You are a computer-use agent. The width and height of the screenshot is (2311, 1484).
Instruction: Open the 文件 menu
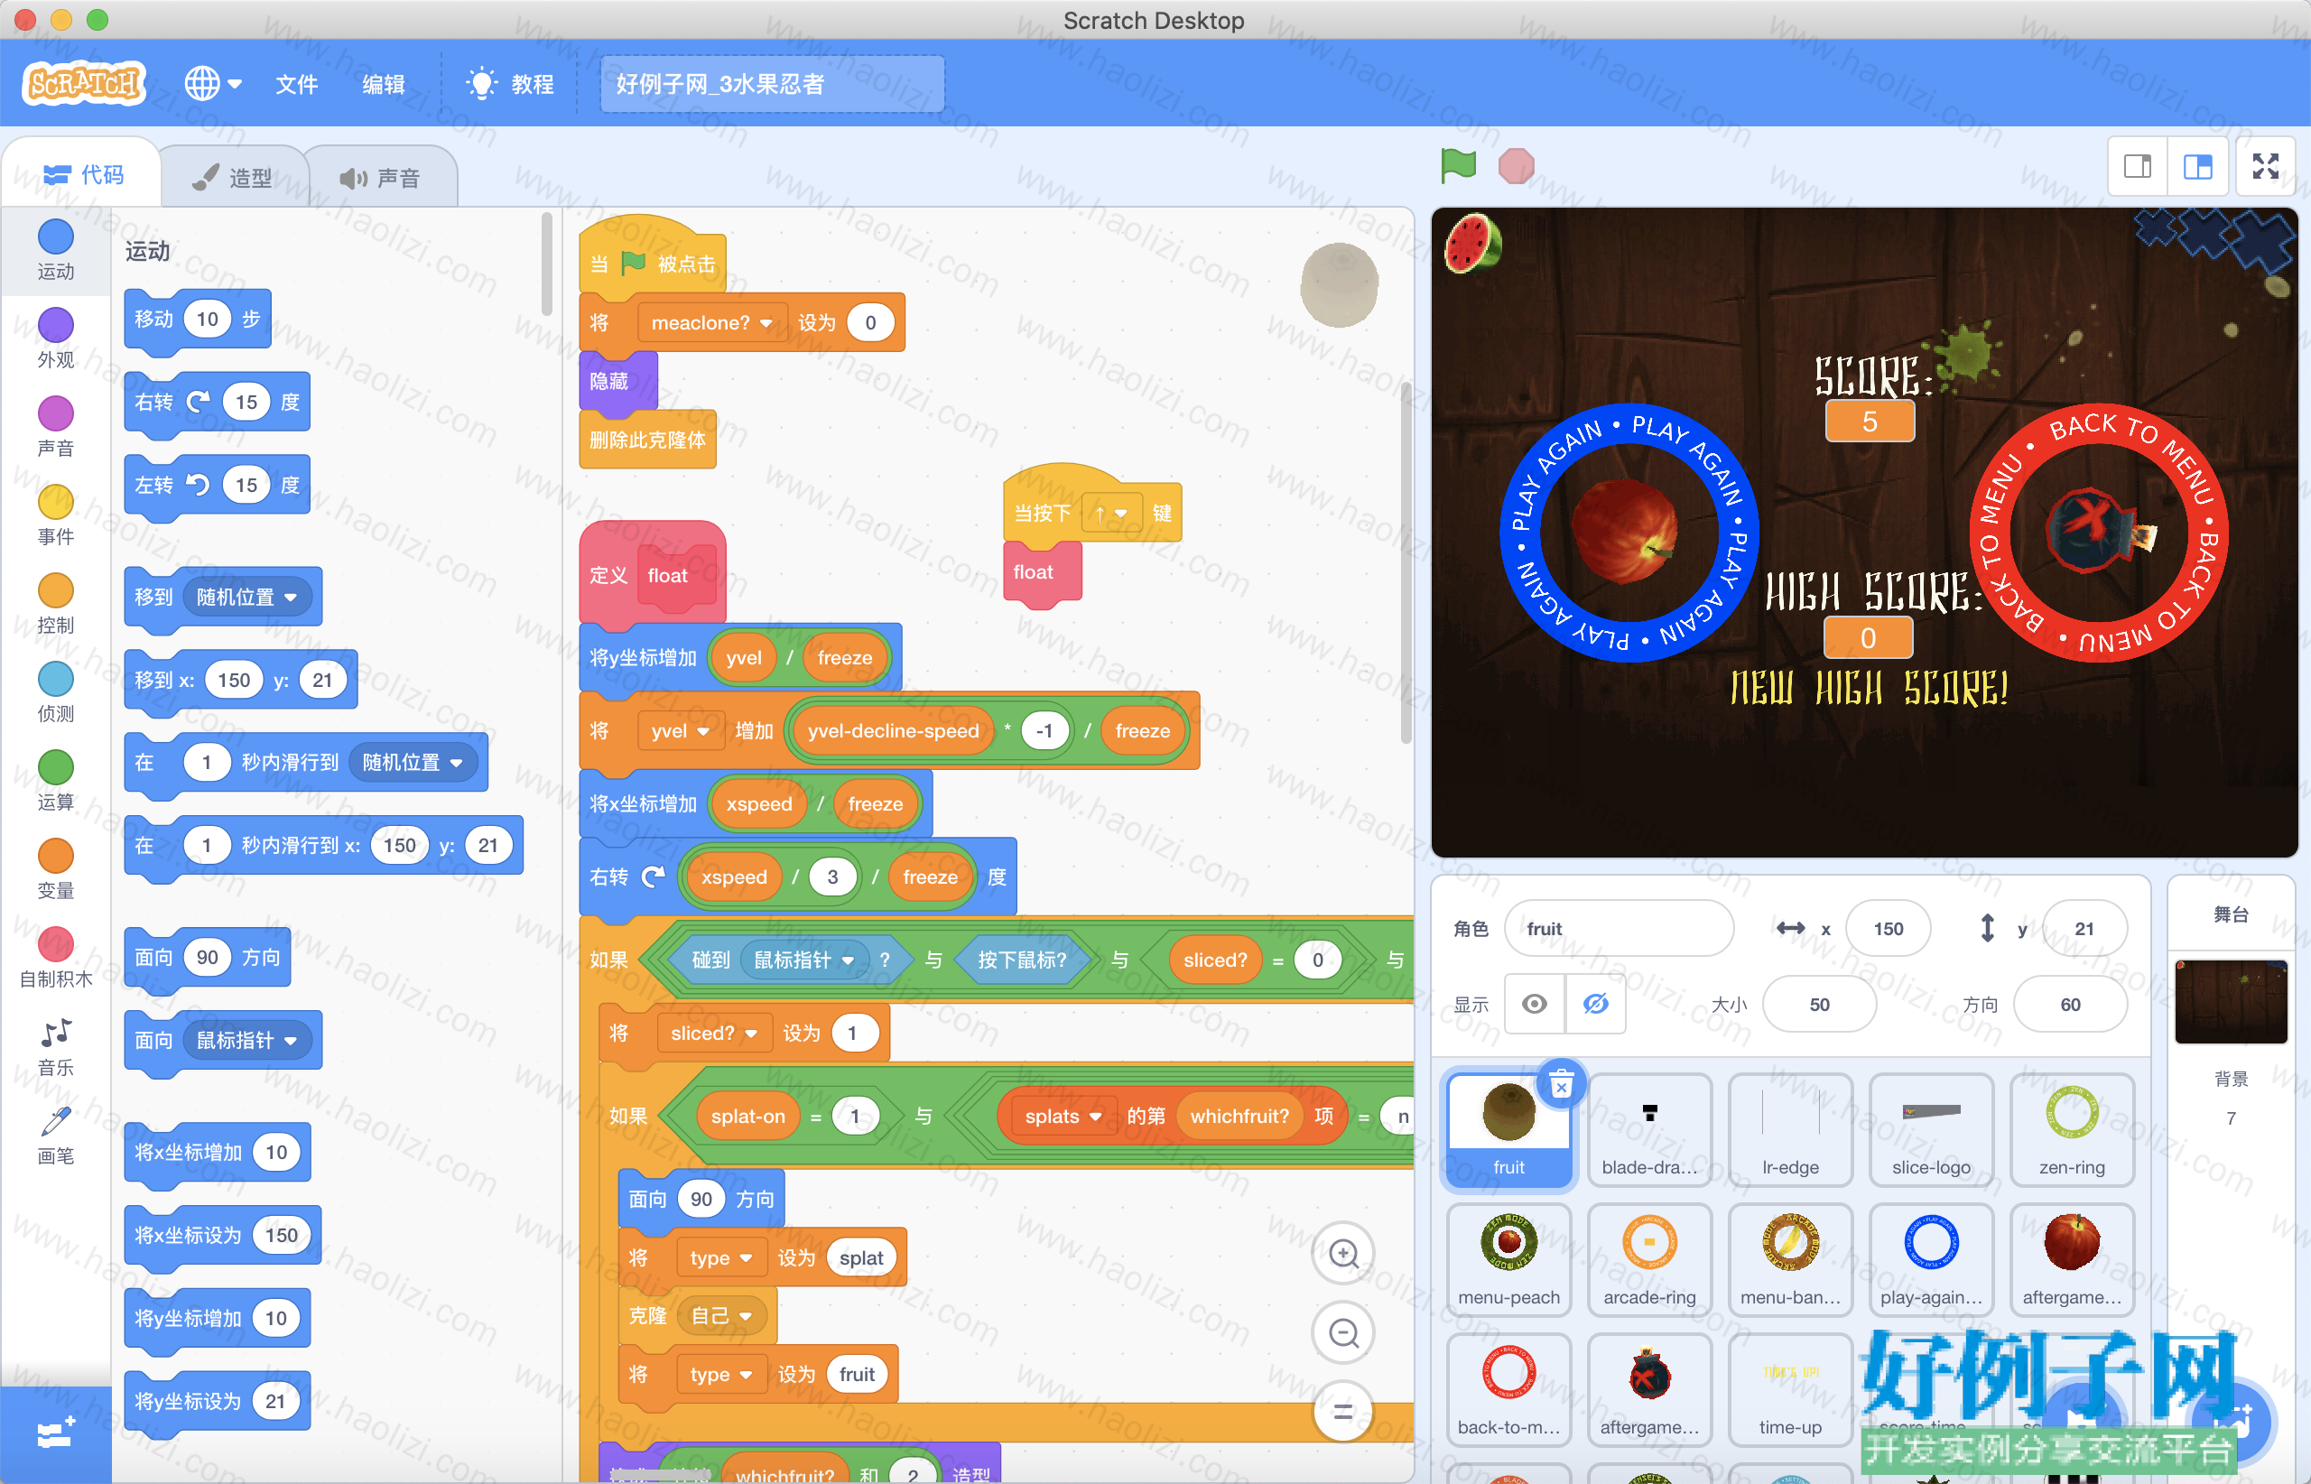tap(296, 84)
